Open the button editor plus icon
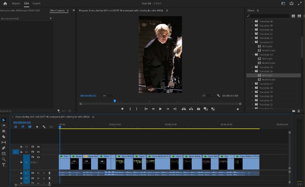The image size is (305, 187). pyautogui.click(x=238, y=109)
